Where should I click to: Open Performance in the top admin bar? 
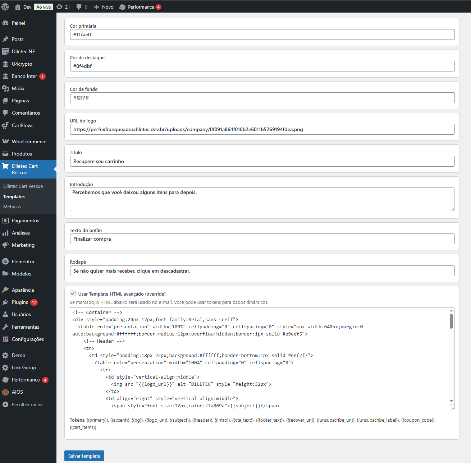140,7
